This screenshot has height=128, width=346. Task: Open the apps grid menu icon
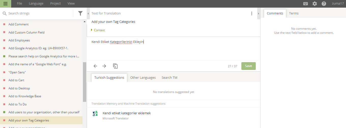(5, 4)
